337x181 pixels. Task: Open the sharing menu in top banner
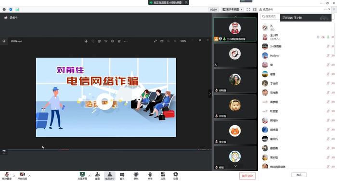tap(186, 2)
